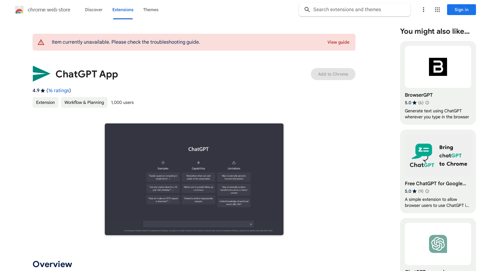Click the green OpenAI swirl logo card
The image size is (482, 271).
(x=438, y=244)
